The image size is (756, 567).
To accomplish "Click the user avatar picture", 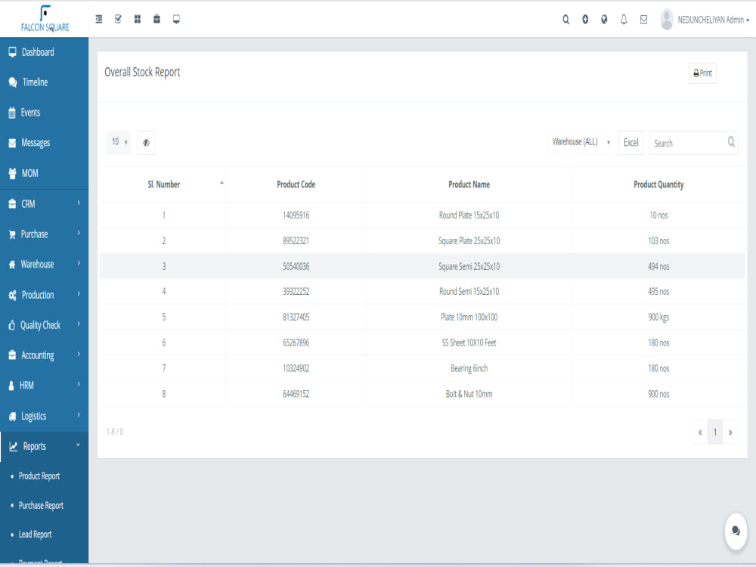I will click(667, 20).
